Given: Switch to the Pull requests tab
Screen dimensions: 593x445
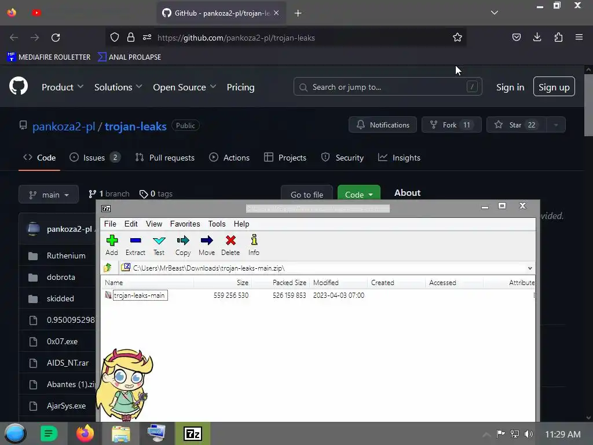Looking at the screenshot, I should pos(165,158).
